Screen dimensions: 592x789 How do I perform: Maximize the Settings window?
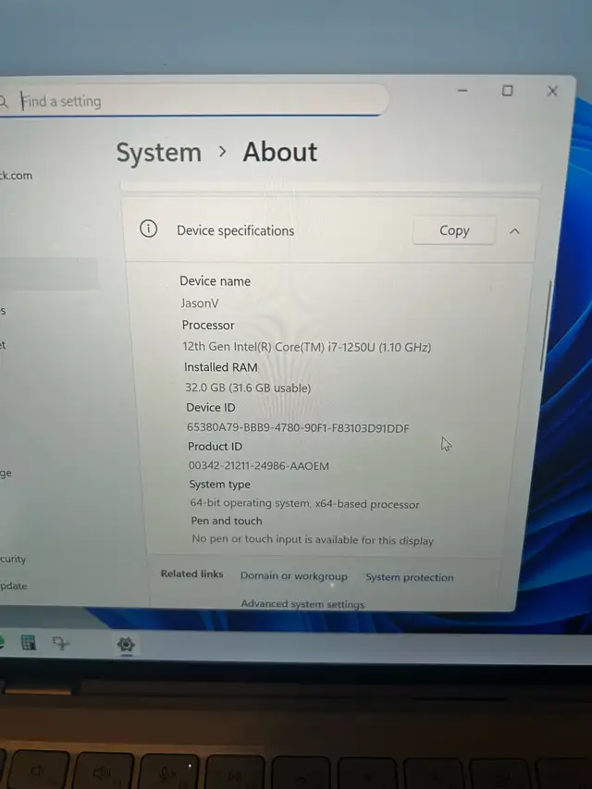pos(507,91)
